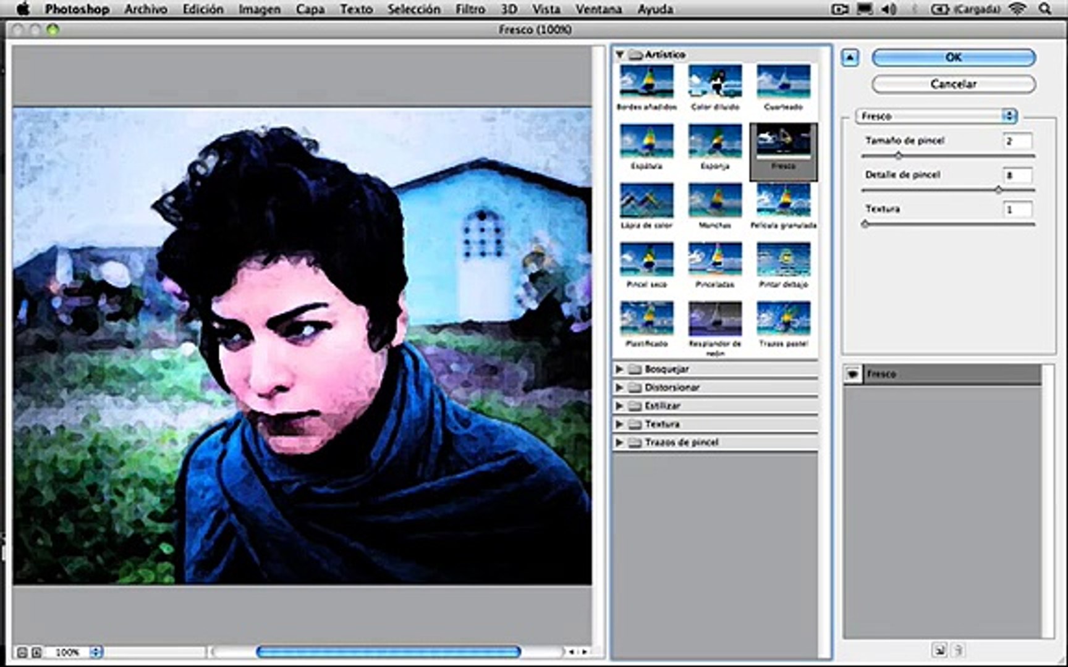The width and height of the screenshot is (1068, 667).
Task: Open the Apple menu
Action: (23, 9)
